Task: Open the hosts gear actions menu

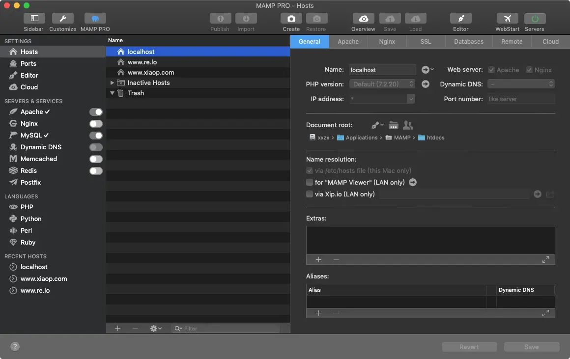Action: pos(156,329)
